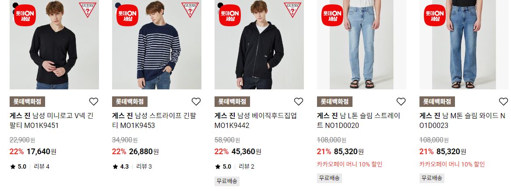The width and height of the screenshot is (511, 191).
Task: Favorite the basic hood zip-up MO1K9442
Action: tap(299, 102)
